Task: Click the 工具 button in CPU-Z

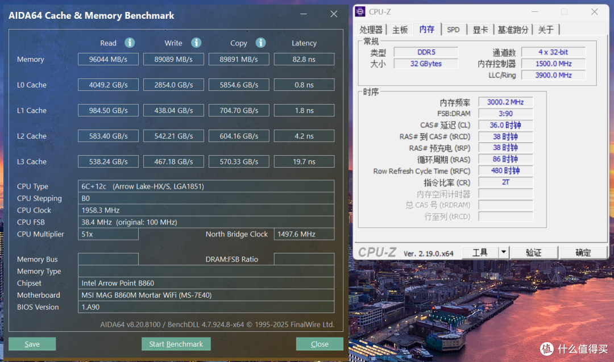Action: click(x=480, y=252)
